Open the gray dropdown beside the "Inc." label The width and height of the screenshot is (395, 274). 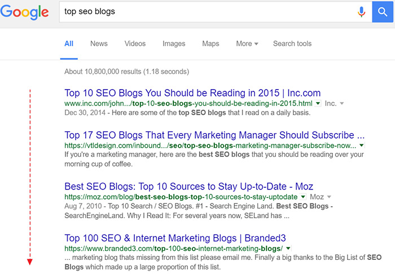coord(342,104)
